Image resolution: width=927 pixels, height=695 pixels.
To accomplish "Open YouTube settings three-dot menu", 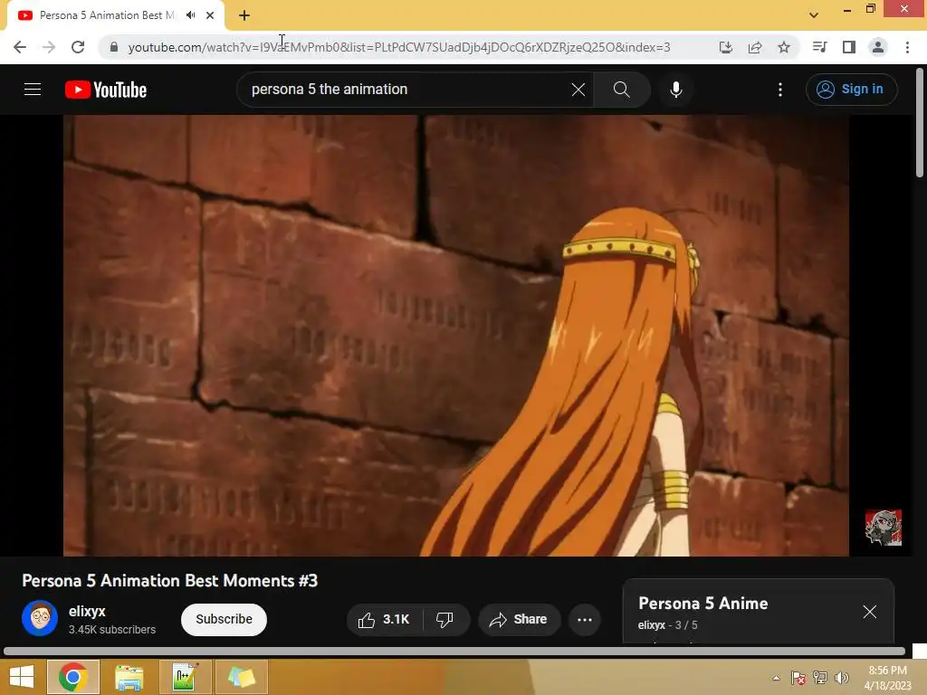I will click(x=779, y=90).
